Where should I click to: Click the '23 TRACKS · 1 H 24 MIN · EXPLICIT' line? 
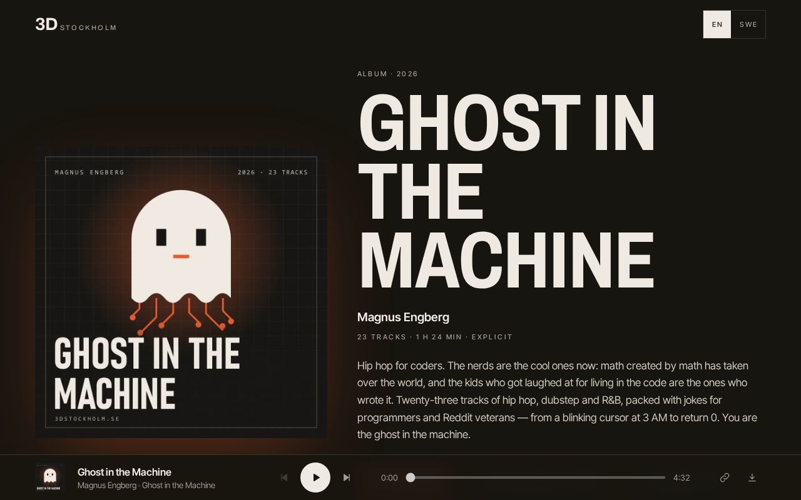coord(435,337)
